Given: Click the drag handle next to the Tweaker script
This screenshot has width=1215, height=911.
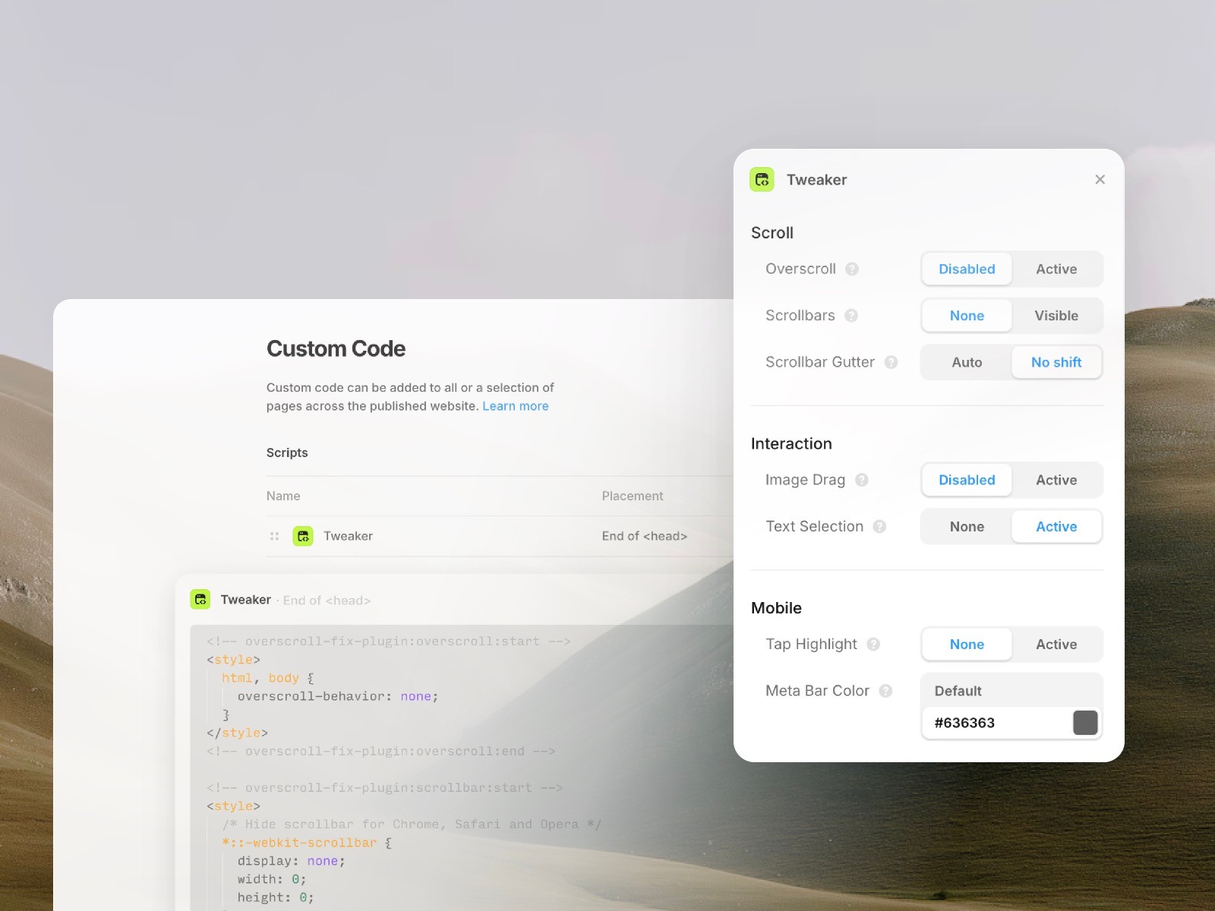Looking at the screenshot, I should 275,535.
